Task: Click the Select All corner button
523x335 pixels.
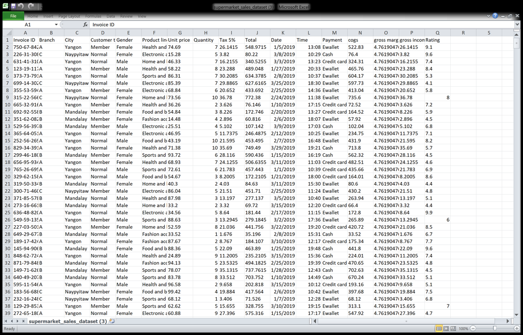Action: pyautogui.click(x=7, y=32)
